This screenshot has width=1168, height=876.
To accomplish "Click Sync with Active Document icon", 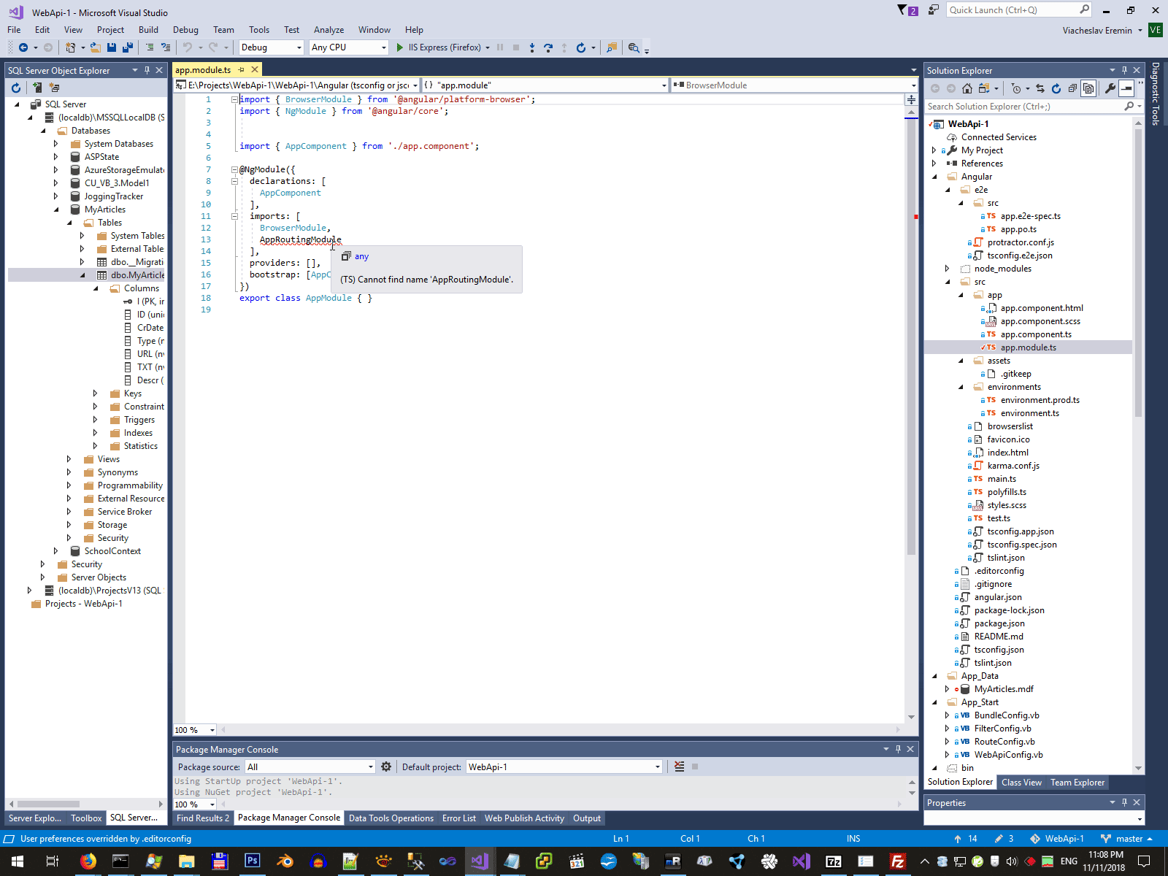I will pyautogui.click(x=1040, y=88).
